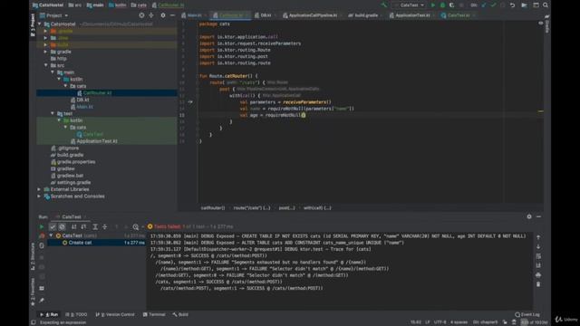Click the green Run button in top toolbar
This screenshot has height=326, width=580.
[x=433, y=5]
